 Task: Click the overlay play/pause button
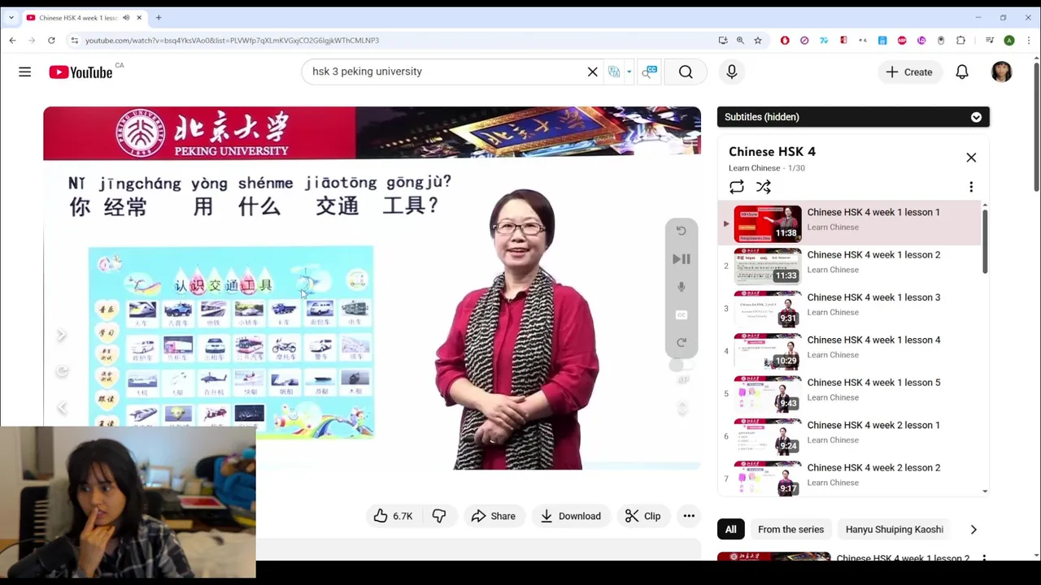pyautogui.click(x=682, y=259)
